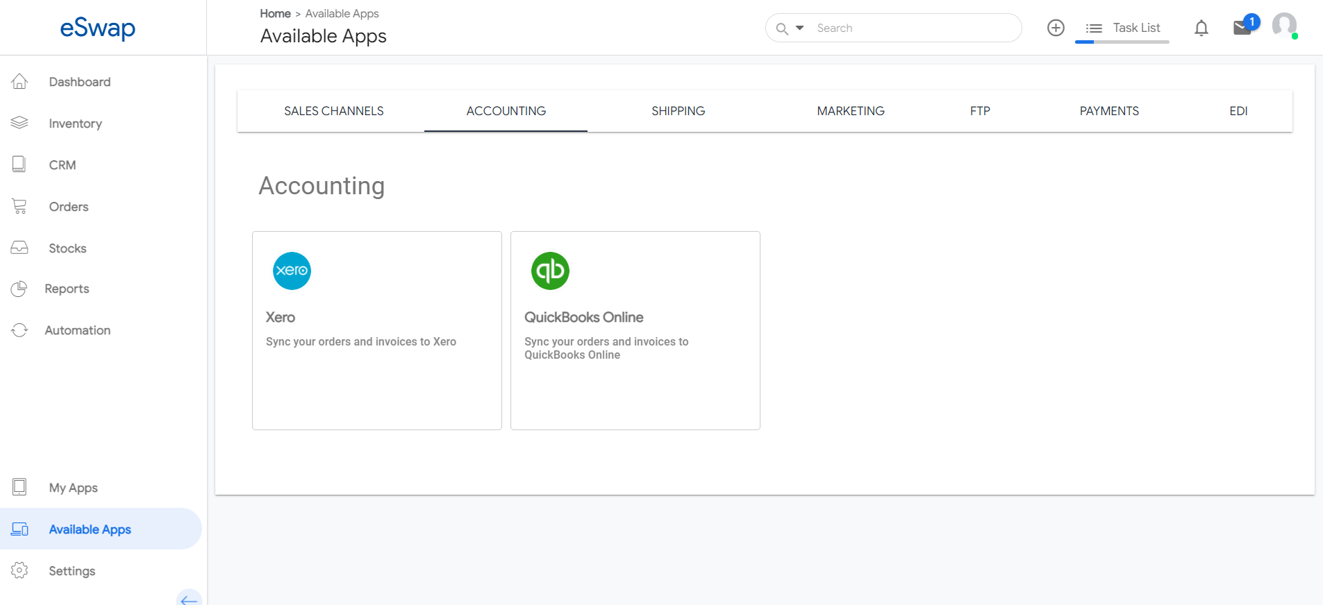Viewport: 1323px width, 605px height.
Task: Click the Home breadcrumb link
Action: click(x=275, y=13)
